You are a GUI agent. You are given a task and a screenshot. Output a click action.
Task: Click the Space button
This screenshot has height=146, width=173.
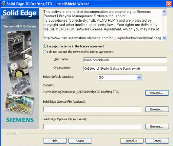[80, 141]
